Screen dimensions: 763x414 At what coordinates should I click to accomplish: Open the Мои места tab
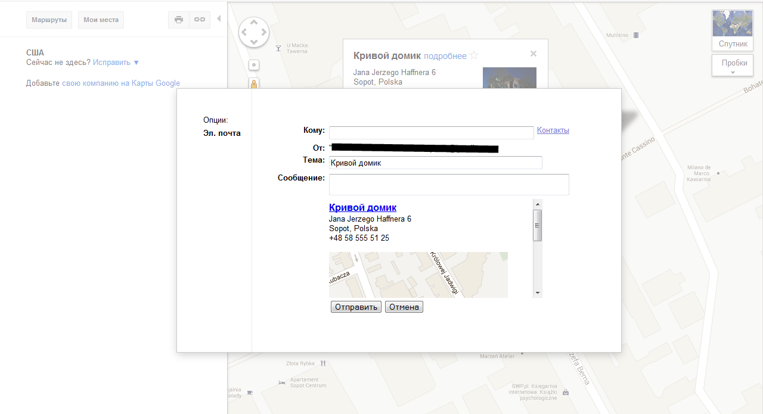[x=101, y=20]
